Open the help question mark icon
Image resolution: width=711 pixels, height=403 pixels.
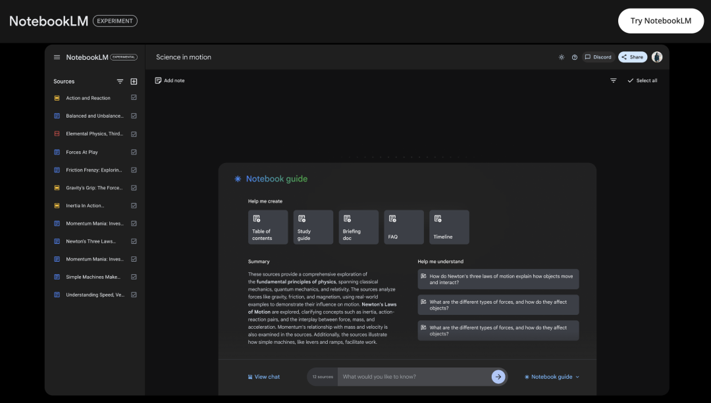pyautogui.click(x=575, y=57)
